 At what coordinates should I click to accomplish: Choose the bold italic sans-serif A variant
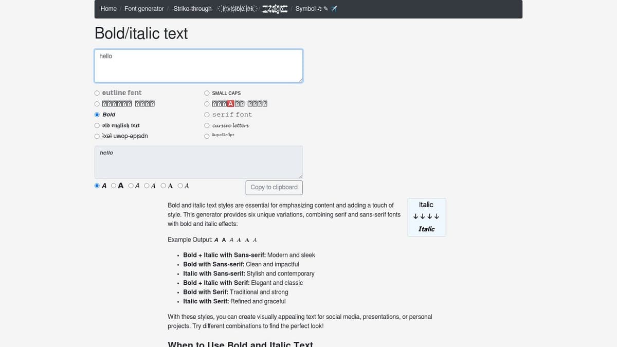pos(97,186)
